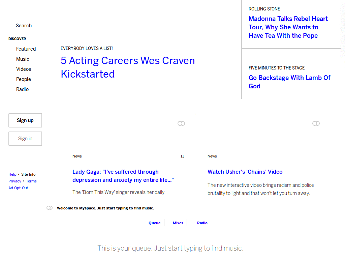Click the connect icon on Lady Gaga card
Screen dimensions: 345x259
tap(181, 123)
